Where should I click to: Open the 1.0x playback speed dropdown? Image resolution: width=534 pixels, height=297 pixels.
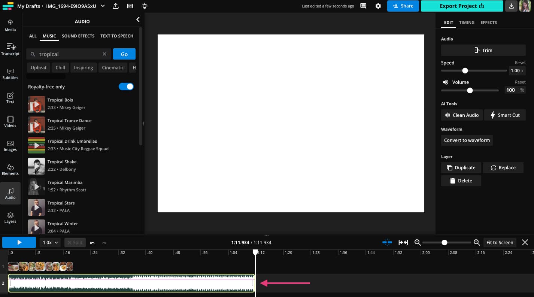pos(50,242)
